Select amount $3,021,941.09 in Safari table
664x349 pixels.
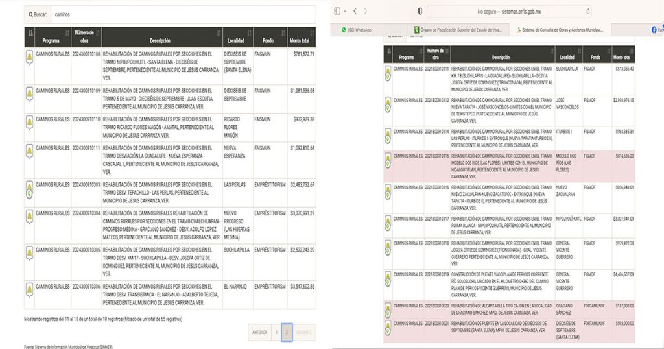(x=623, y=219)
